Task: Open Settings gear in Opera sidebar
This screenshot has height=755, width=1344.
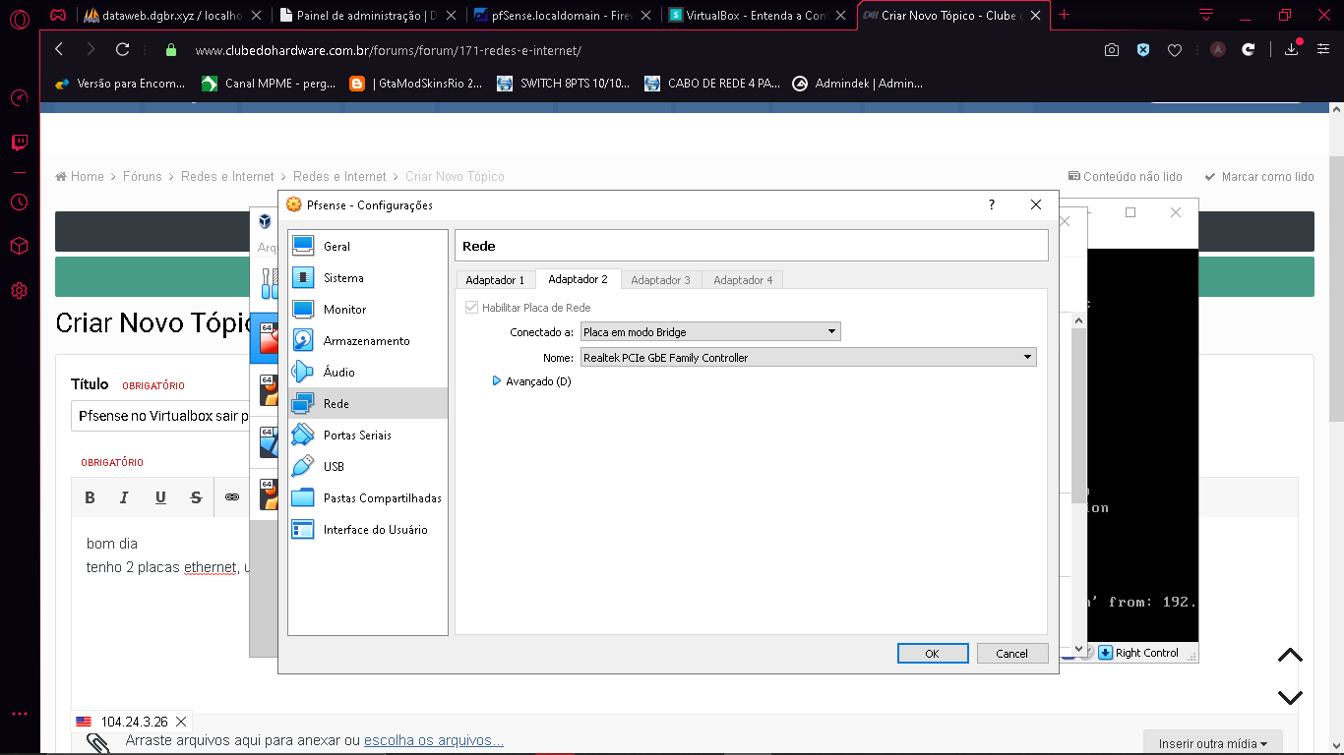Action: tap(19, 291)
